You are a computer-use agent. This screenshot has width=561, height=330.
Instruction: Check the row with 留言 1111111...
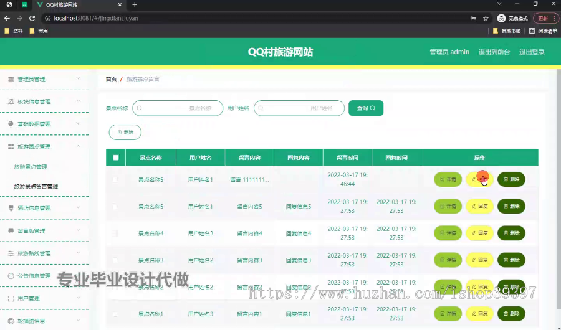click(x=115, y=179)
